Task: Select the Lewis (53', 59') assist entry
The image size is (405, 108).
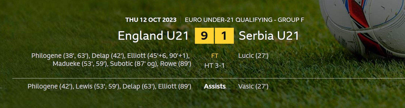Action: (97, 86)
